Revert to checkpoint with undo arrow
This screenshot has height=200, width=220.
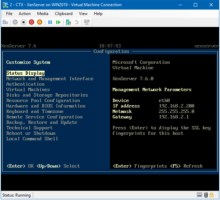coord(77,22)
